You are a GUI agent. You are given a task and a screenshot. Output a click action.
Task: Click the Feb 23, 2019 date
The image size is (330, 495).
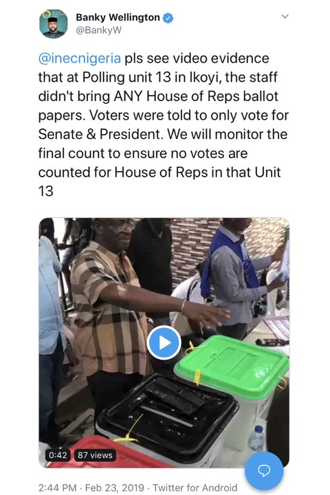(x=115, y=487)
